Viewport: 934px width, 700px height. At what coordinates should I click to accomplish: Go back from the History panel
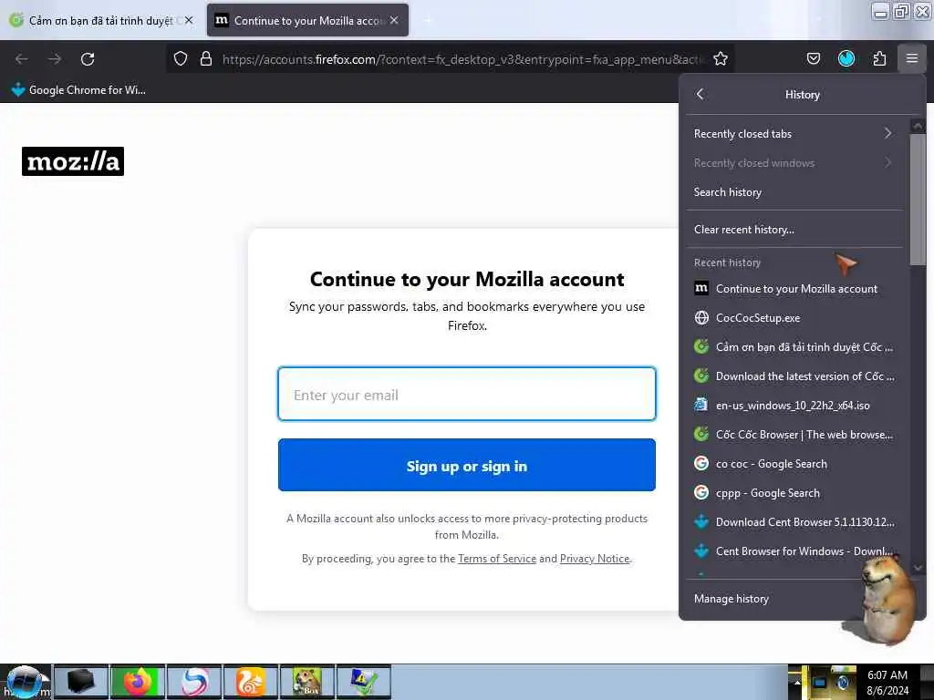(700, 94)
